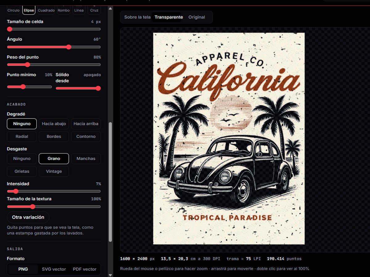Apply the Grietas wear texture
Viewport: 370px width, 277px height.
tap(22, 171)
